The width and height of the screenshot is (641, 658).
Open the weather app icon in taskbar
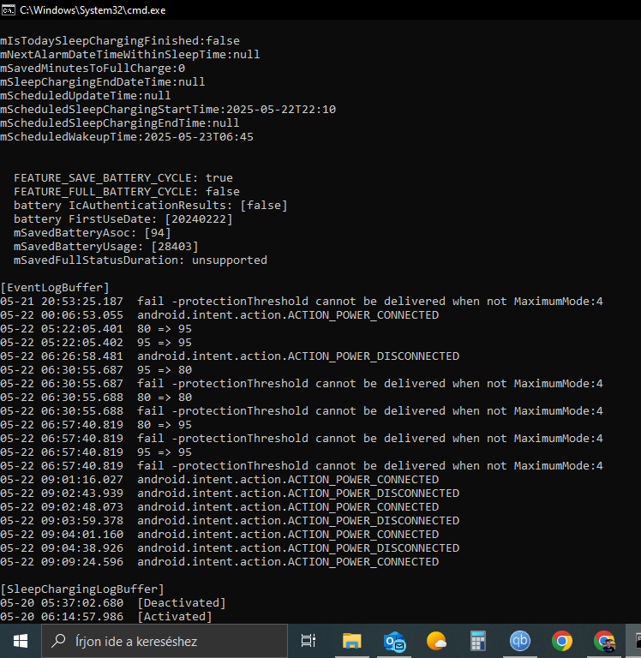(436, 641)
